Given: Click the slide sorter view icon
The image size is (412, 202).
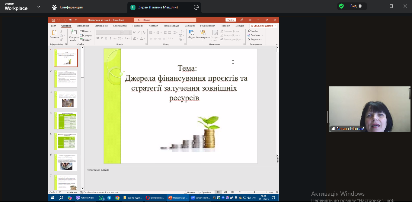Looking at the screenshot, I should [225, 192].
